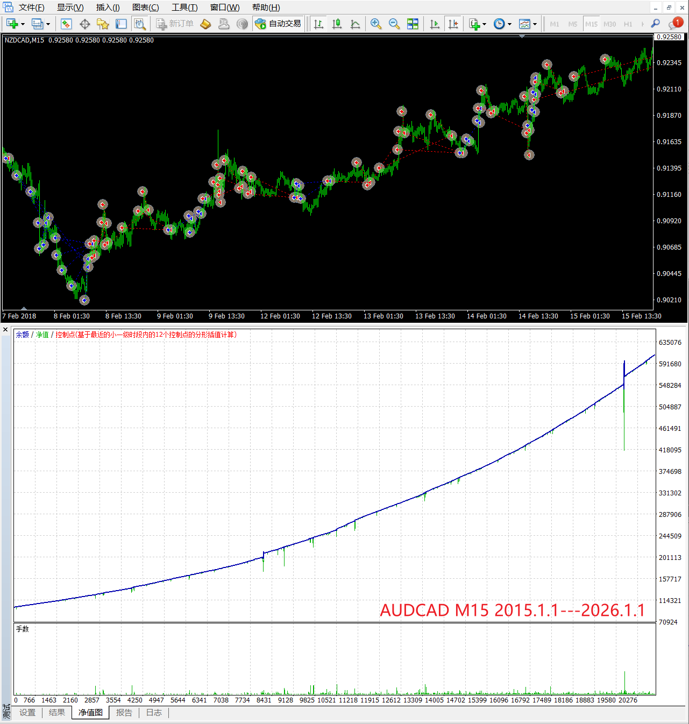Close the tester panel with X

pos(5,330)
